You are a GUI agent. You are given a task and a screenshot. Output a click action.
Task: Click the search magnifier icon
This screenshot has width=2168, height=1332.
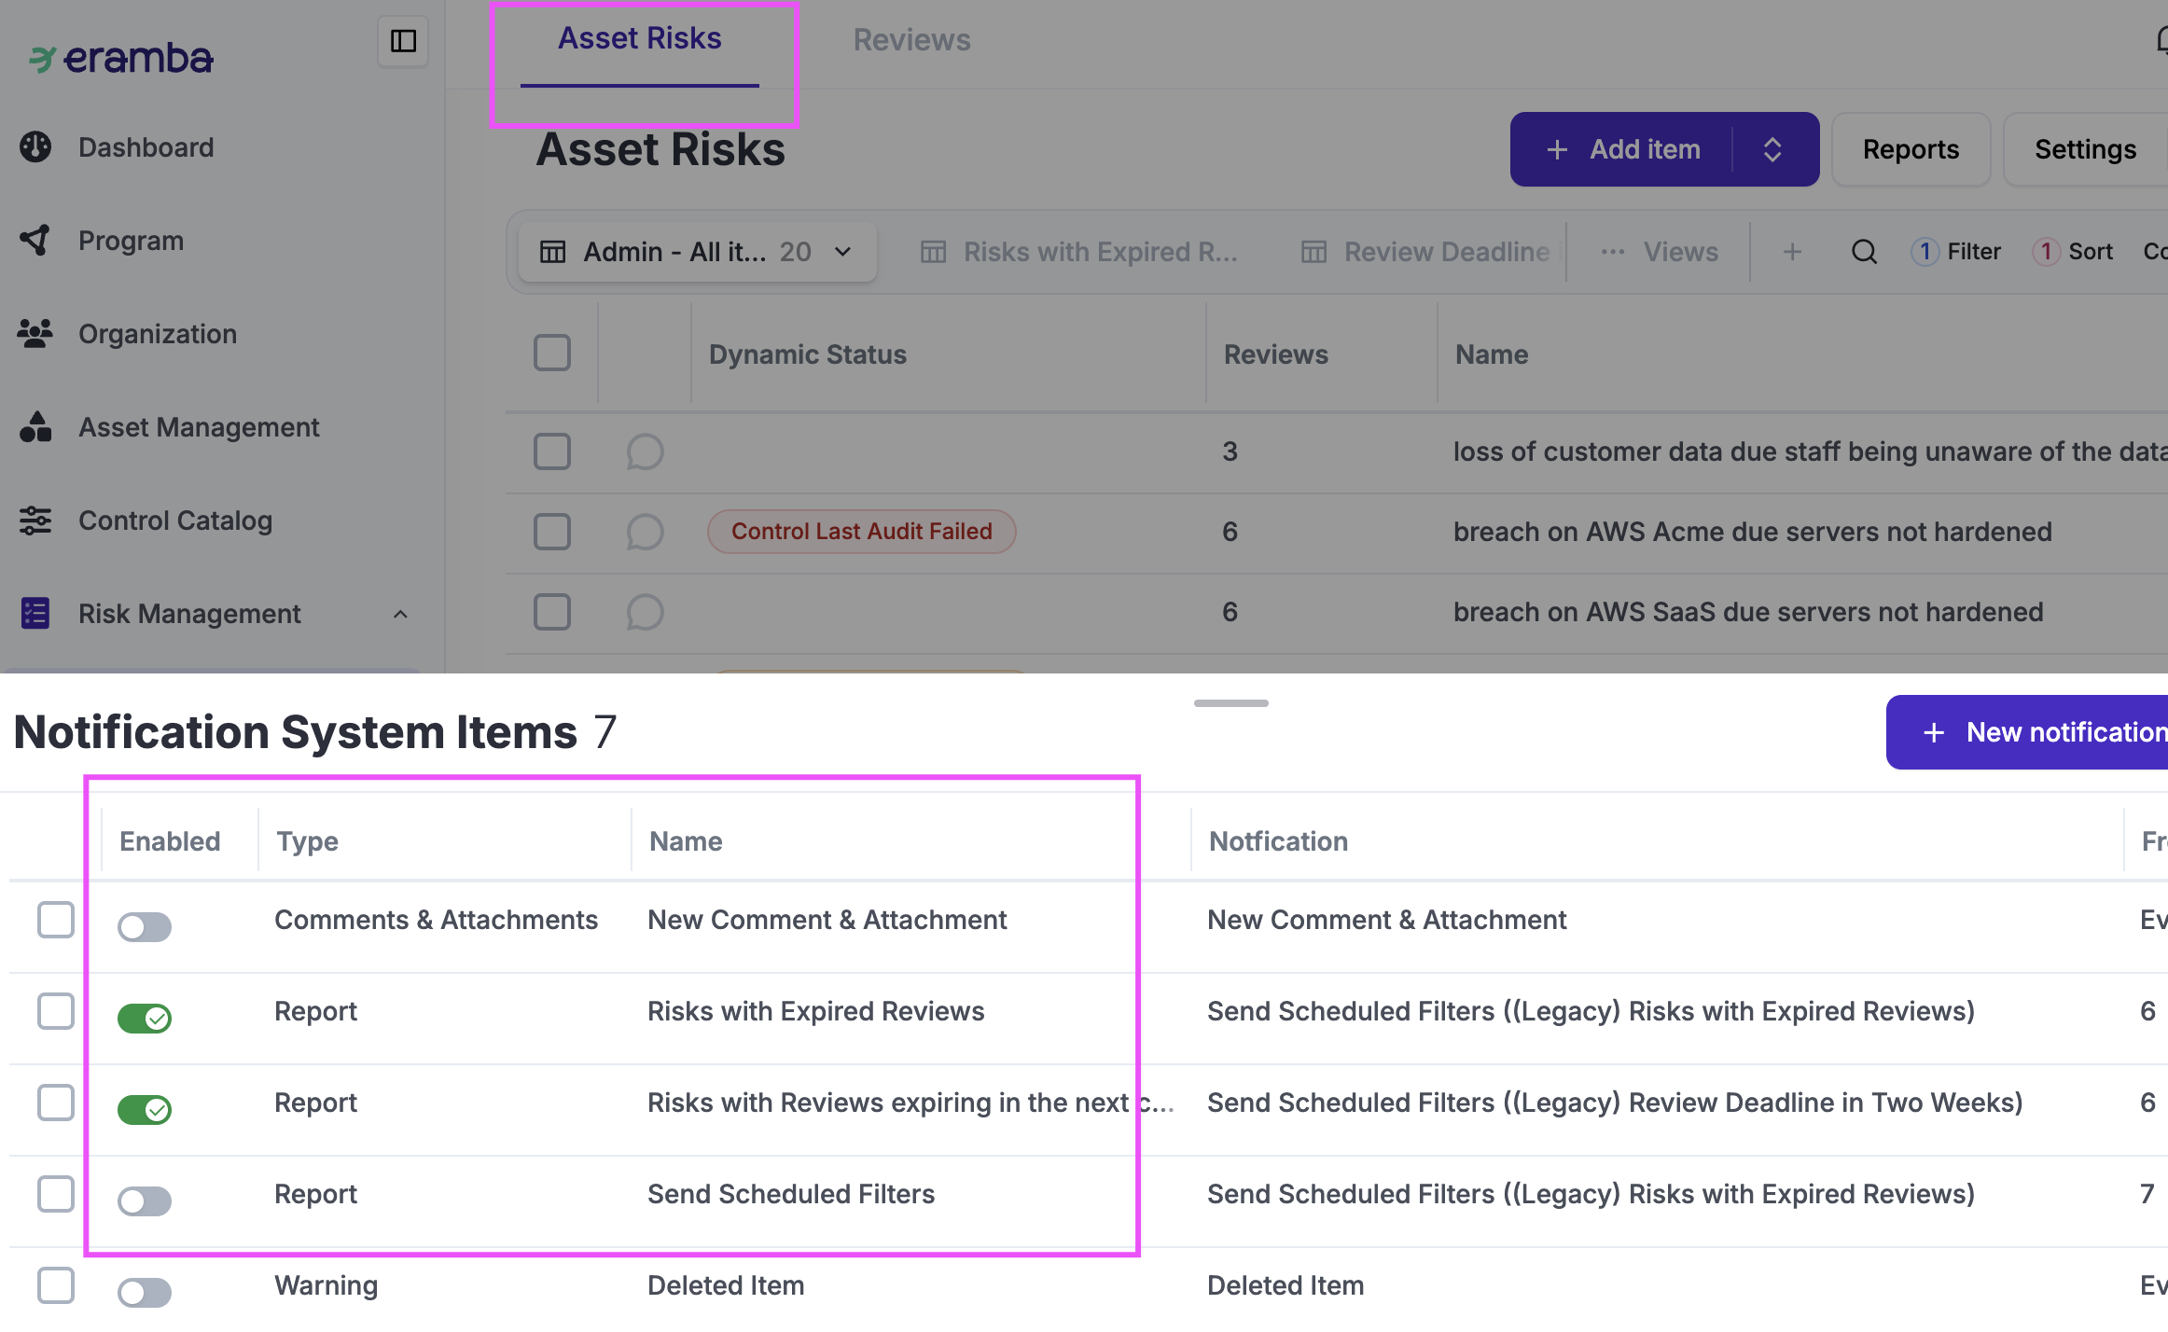pyautogui.click(x=1864, y=252)
